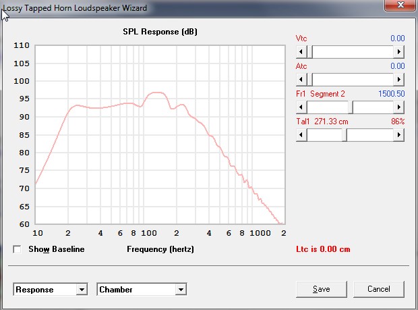Viewport: 418px width, 310px height.
Task: Click the Fr1 Segment 2 right arrow
Action: [399, 107]
